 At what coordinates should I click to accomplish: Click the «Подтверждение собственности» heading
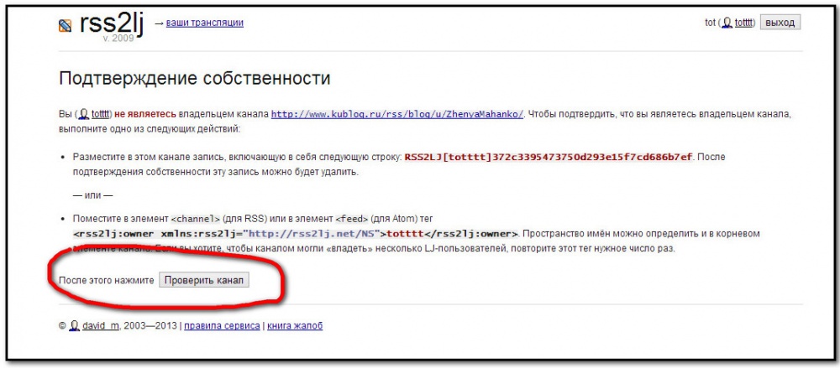[x=195, y=79]
